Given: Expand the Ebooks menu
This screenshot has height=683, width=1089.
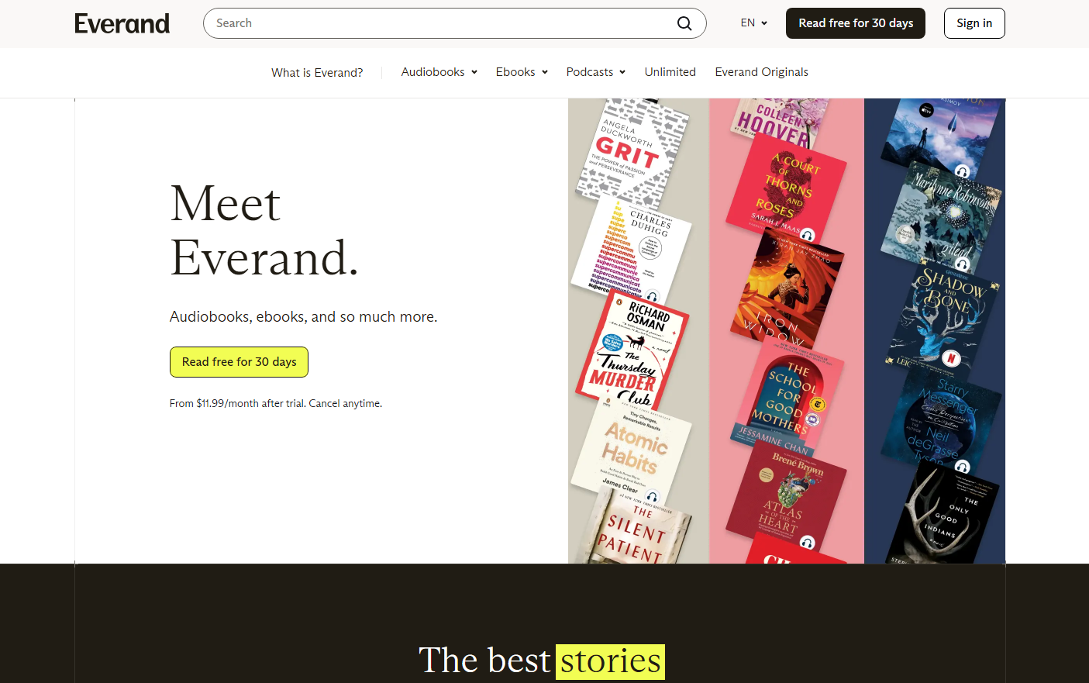Looking at the screenshot, I should pyautogui.click(x=522, y=72).
